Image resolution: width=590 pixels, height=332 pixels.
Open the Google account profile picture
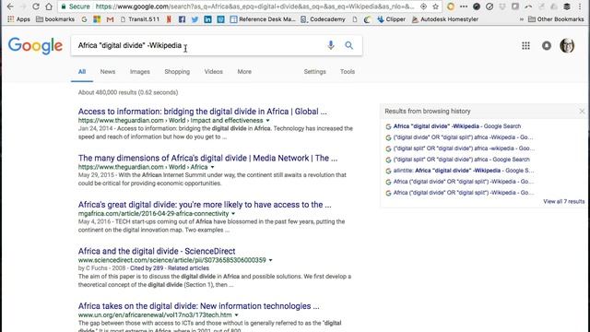coord(567,45)
